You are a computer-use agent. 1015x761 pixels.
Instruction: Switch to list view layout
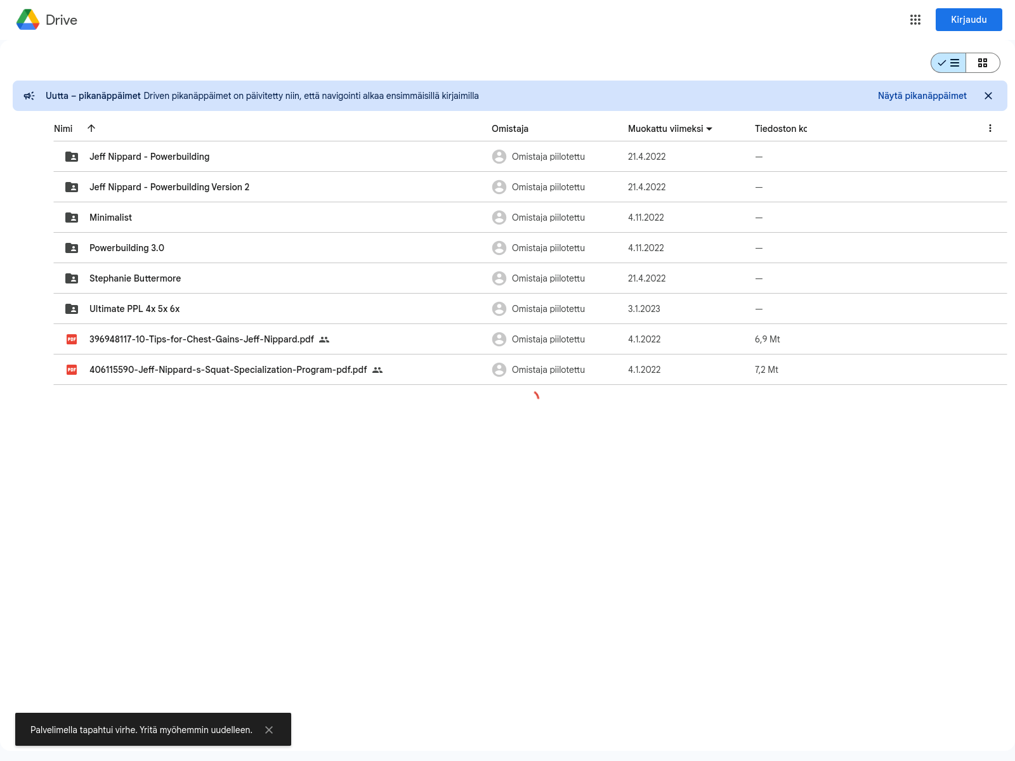click(948, 63)
